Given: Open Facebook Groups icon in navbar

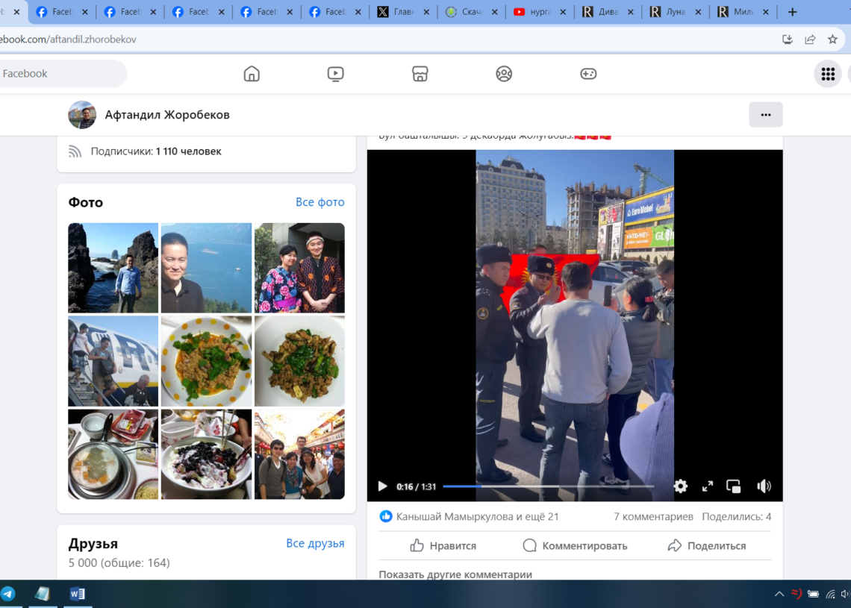Looking at the screenshot, I should tap(504, 74).
